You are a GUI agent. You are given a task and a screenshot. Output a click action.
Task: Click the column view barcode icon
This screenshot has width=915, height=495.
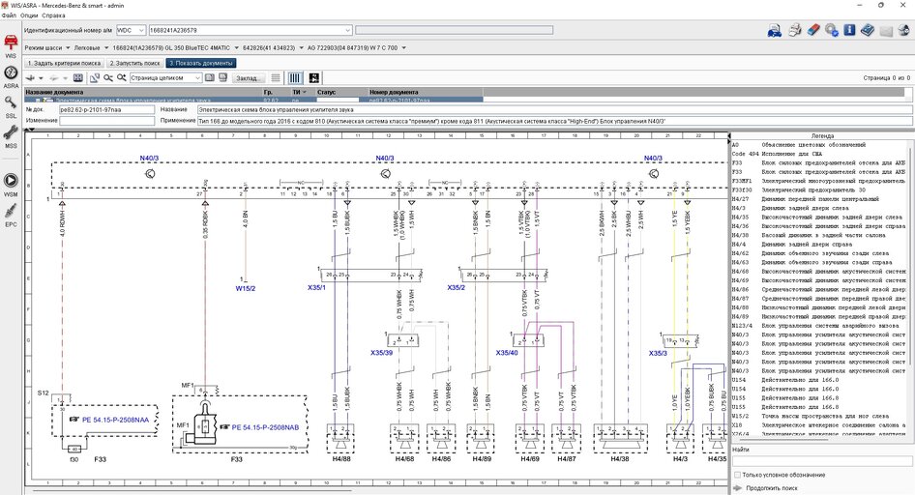pos(295,77)
